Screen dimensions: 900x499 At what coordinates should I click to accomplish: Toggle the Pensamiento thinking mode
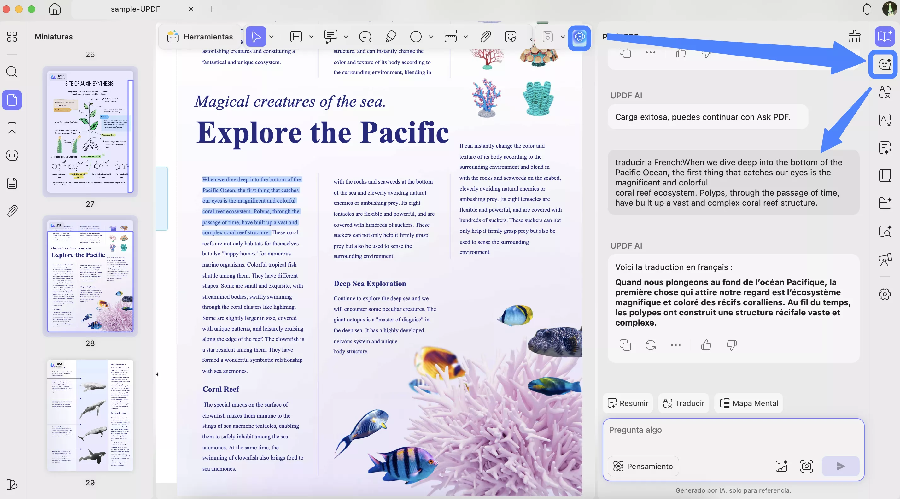click(643, 466)
